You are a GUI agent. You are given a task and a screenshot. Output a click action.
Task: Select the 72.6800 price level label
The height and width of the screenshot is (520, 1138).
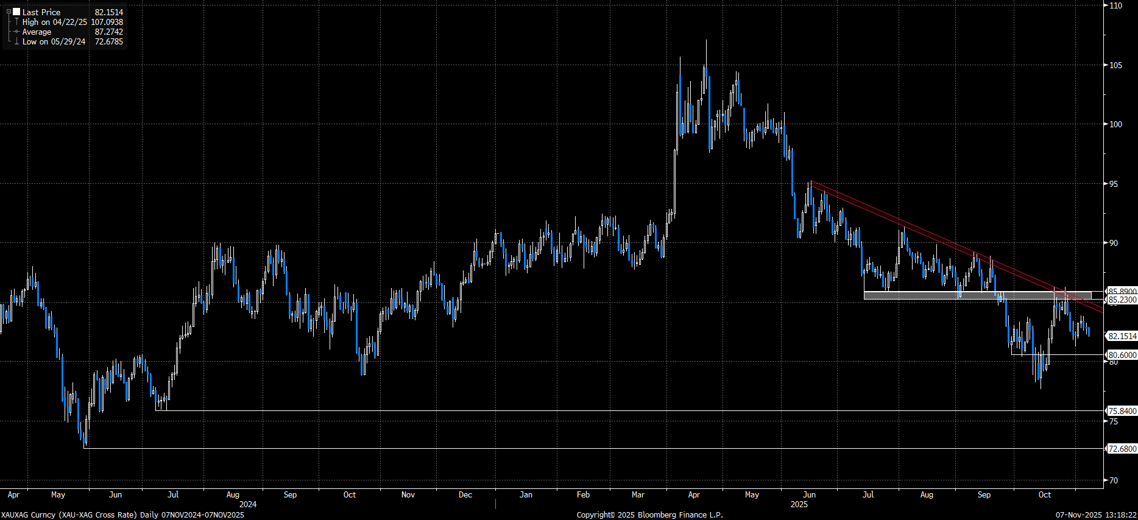coord(1122,449)
